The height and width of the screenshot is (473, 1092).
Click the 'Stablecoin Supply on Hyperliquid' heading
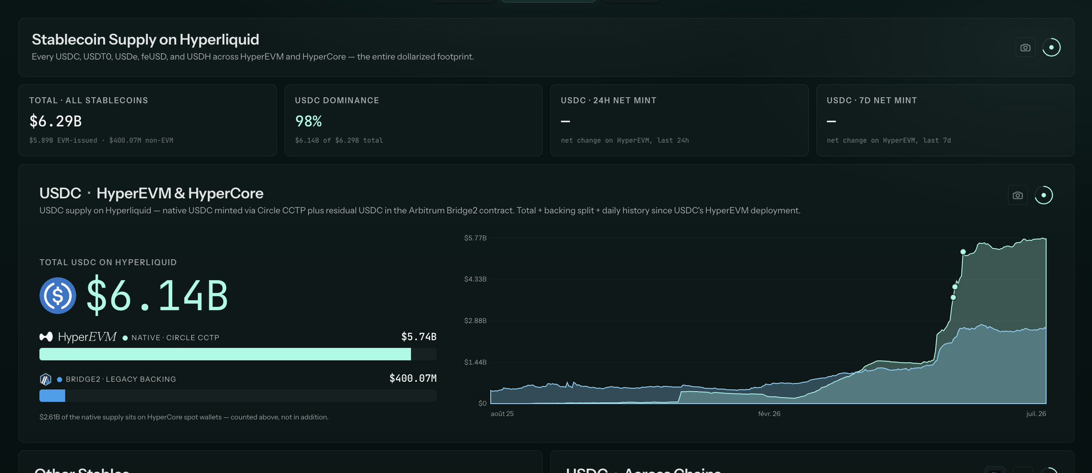[x=146, y=39]
